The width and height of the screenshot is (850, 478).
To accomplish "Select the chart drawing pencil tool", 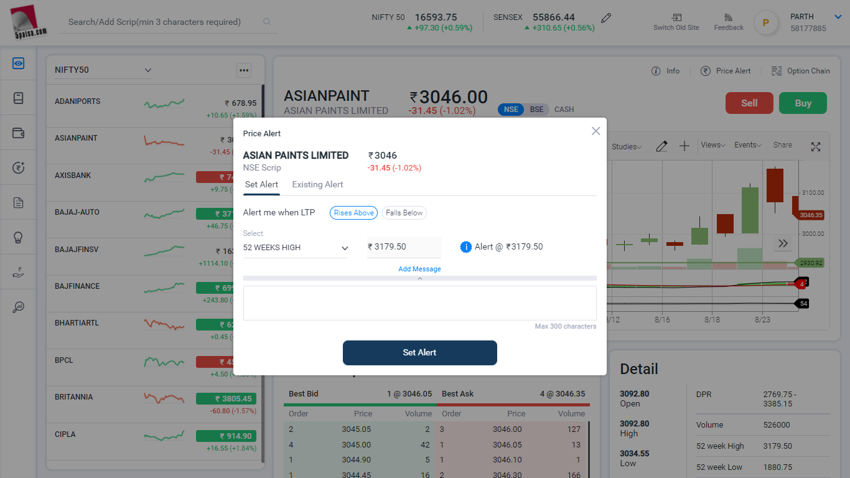I will 661,146.
